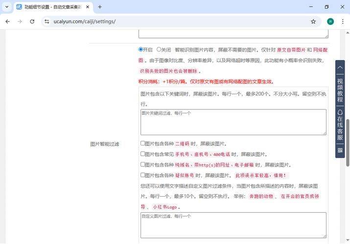Minimize the browser window
The width and height of the screenshot is (350, 244).
(x=311, y=7)
